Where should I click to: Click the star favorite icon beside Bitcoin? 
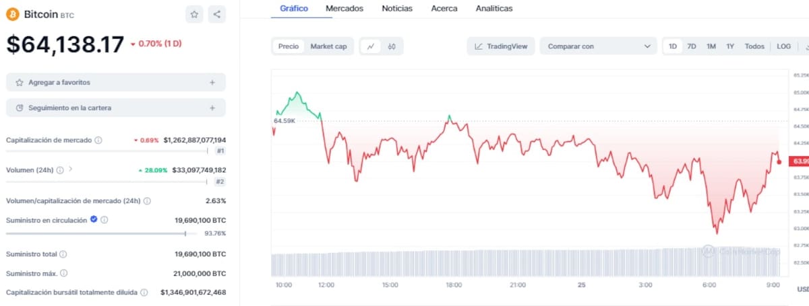click(194, 14)
